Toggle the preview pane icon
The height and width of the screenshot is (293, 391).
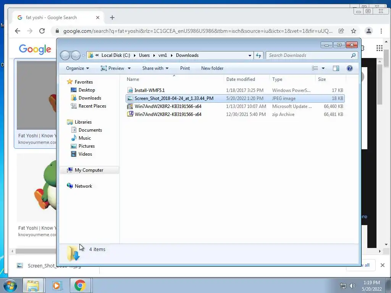(336, 68)
